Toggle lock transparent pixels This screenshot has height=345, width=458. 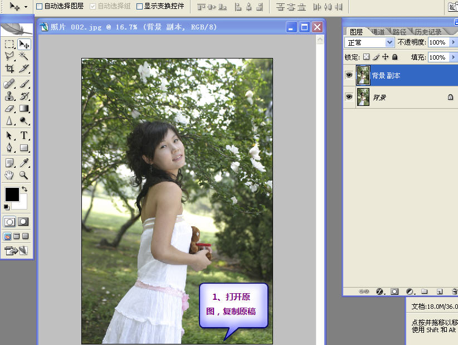pyautogui.click(x=366, y=57)
